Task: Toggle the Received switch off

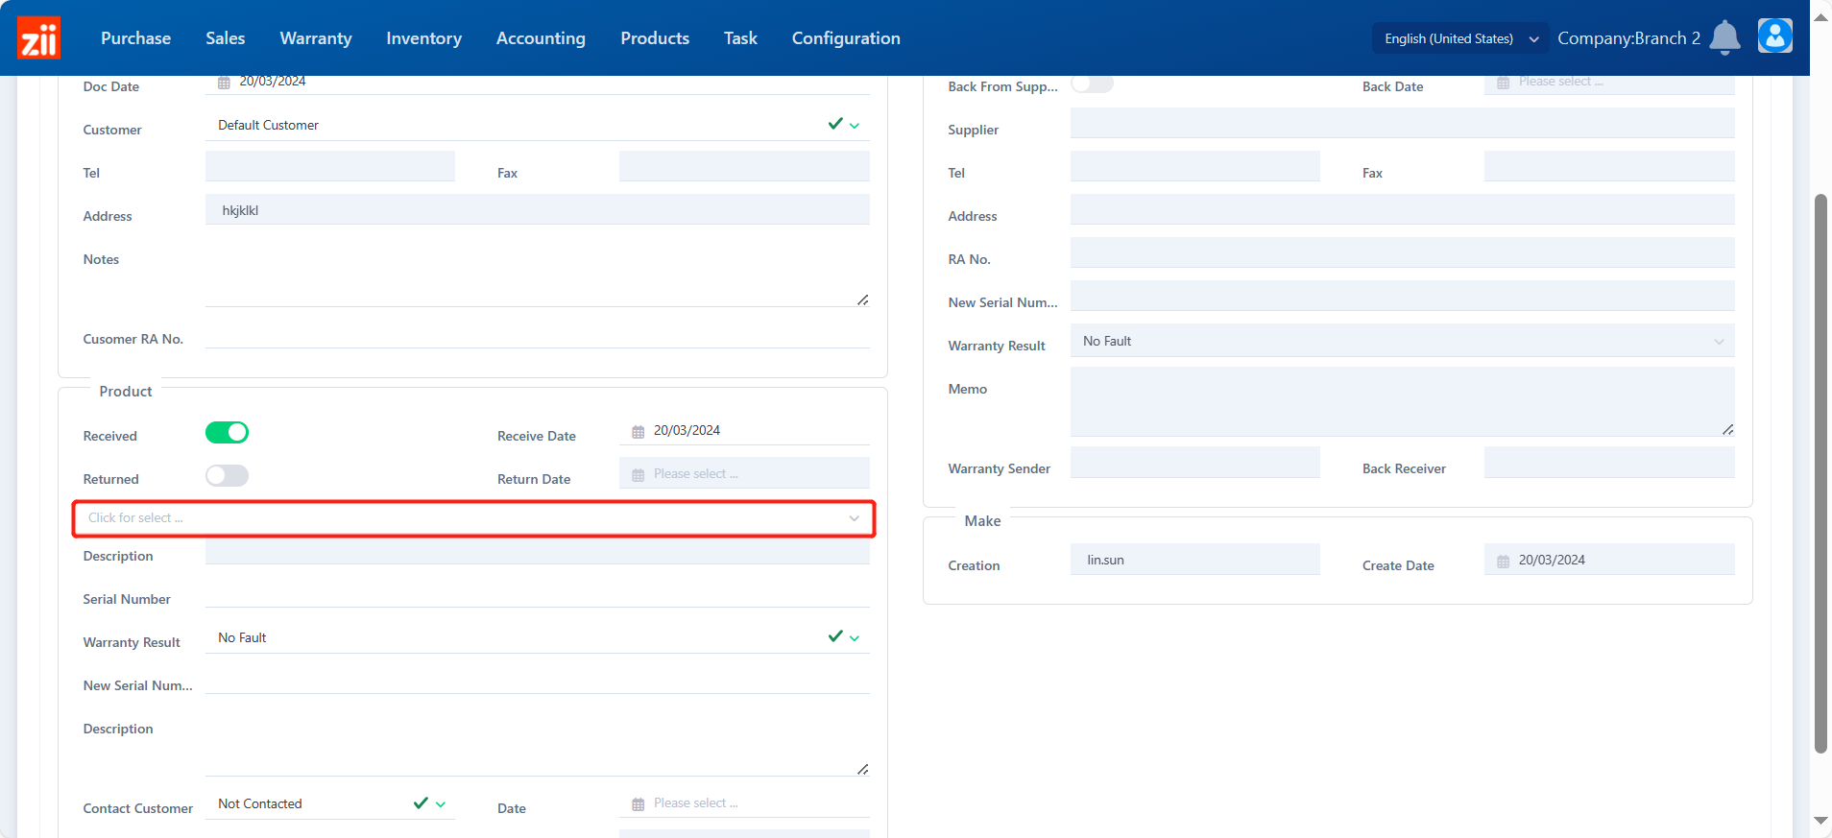Action: (227, 433)
